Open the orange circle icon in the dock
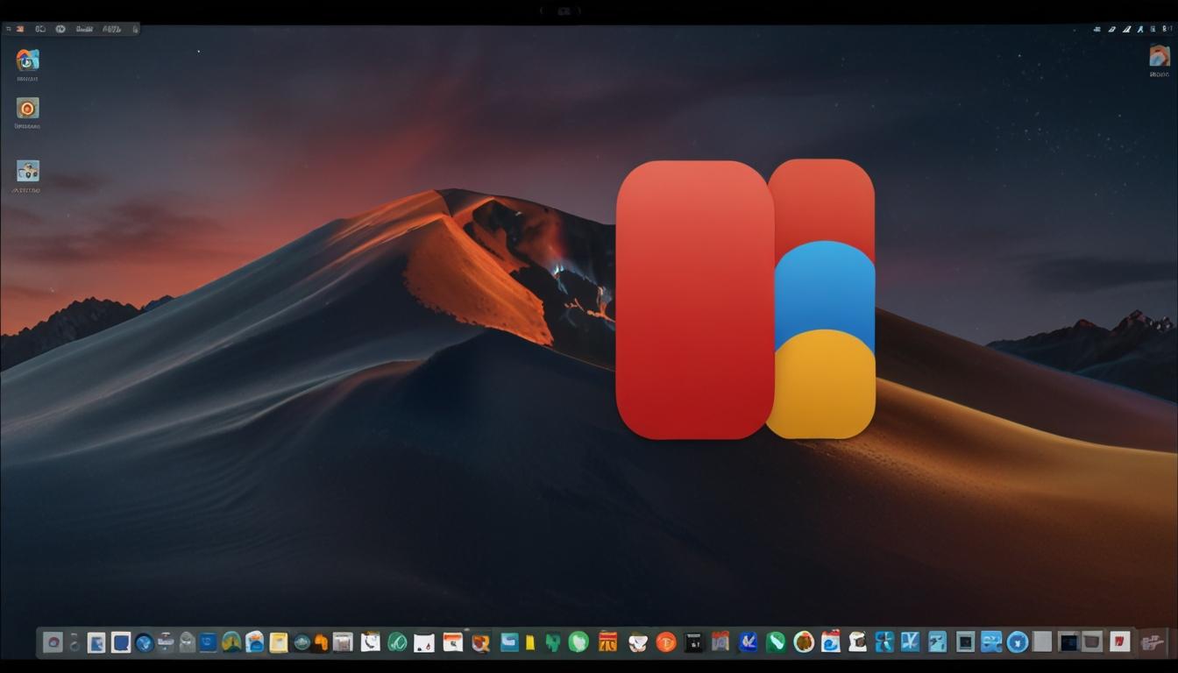This screenshot has height=673, width=1178. tap(666, 642)
